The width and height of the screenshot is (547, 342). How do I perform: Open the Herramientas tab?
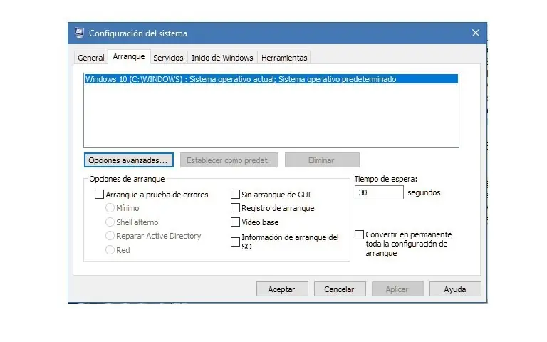(284, 58)
